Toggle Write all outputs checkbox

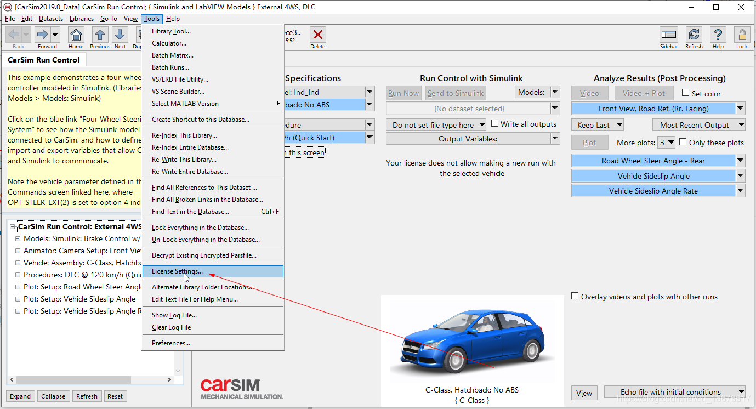coord(495,123)
